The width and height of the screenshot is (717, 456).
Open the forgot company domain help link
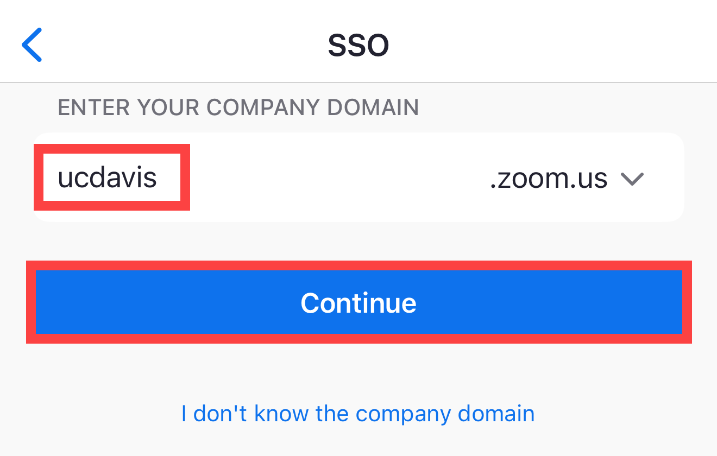click(x=358, y=414)
